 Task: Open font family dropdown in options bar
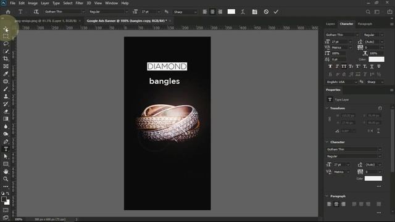click(83, 12)
